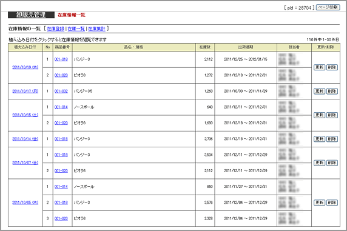This screenshot has height=231, width=347.
Task: Click 削除 for the 2011/10/07 entry
Action: pyautogui.click(x=332, y=163)
